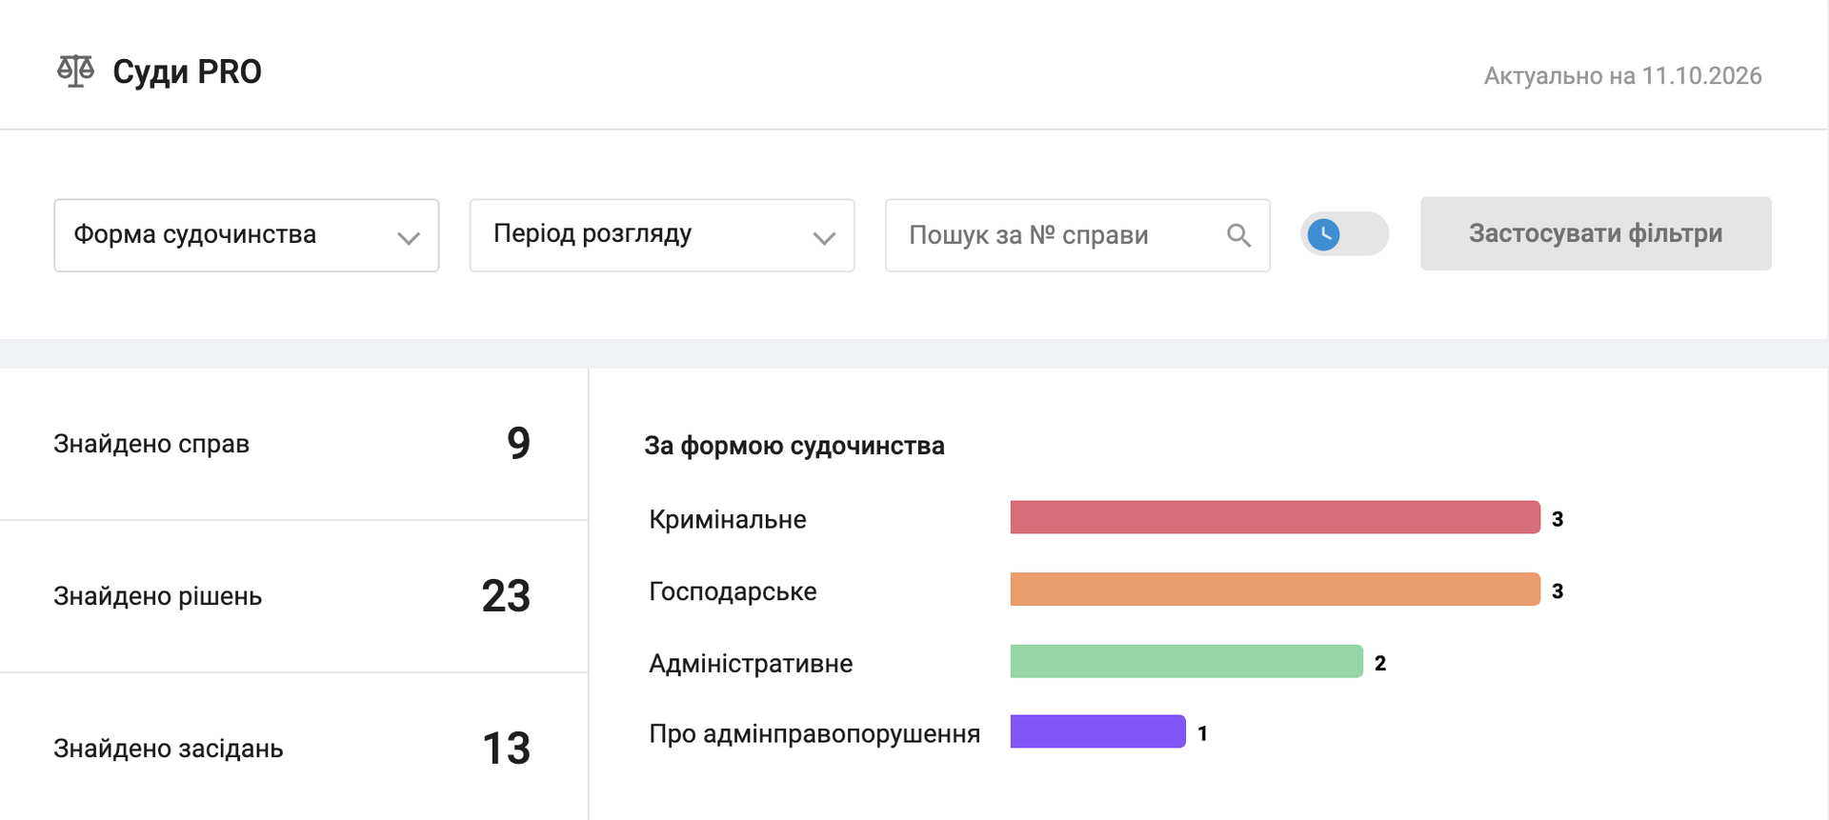Viewport: 1829px width, 820px height.
Task: Click the Адміністративне category label
Action: point(751,663)
